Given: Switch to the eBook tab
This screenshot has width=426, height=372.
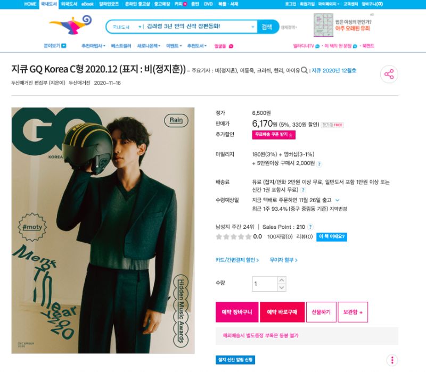Looking at the screenshot, I should pos(87,4).
